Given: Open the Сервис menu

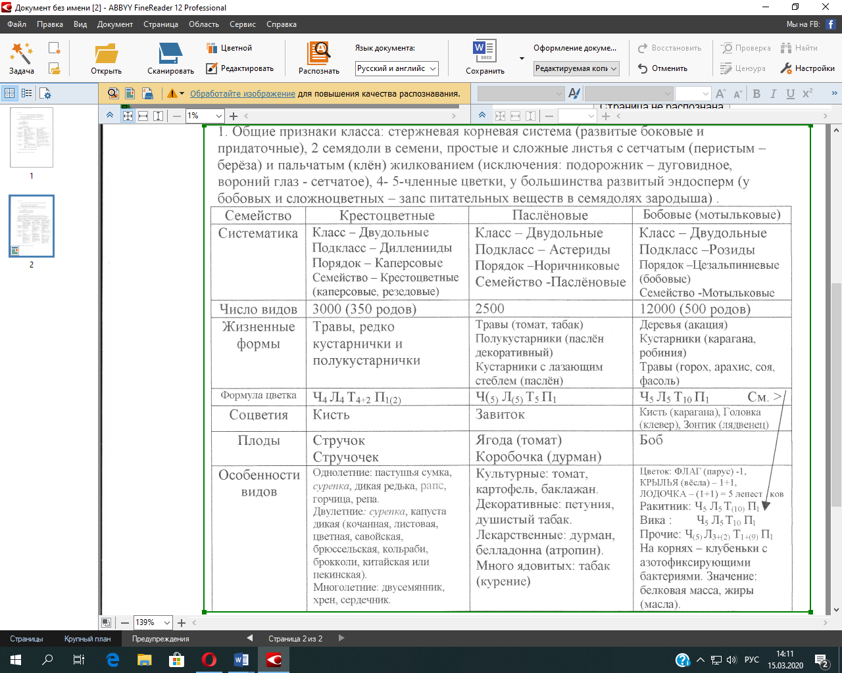Looking at the screenshot, I should pos(243,24).
